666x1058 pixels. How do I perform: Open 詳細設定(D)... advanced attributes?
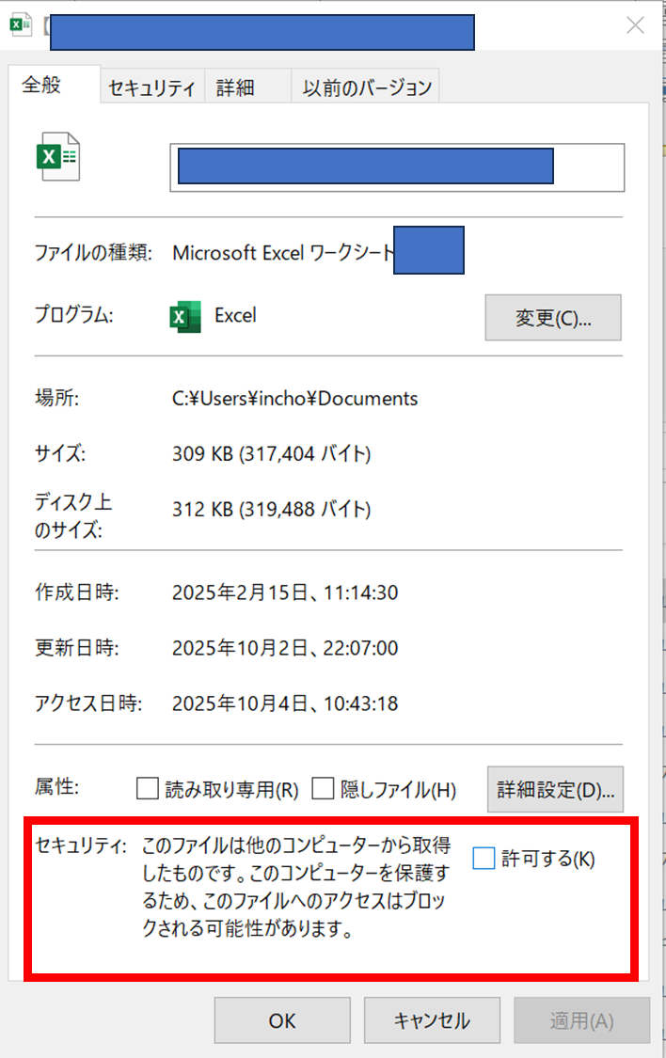(554, 789)
